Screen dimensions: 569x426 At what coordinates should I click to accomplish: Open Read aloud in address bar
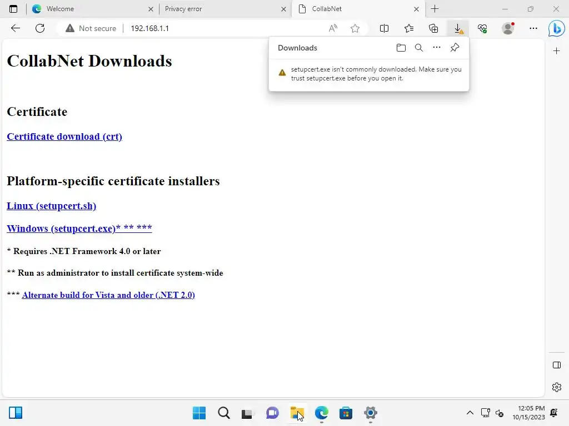333,28
